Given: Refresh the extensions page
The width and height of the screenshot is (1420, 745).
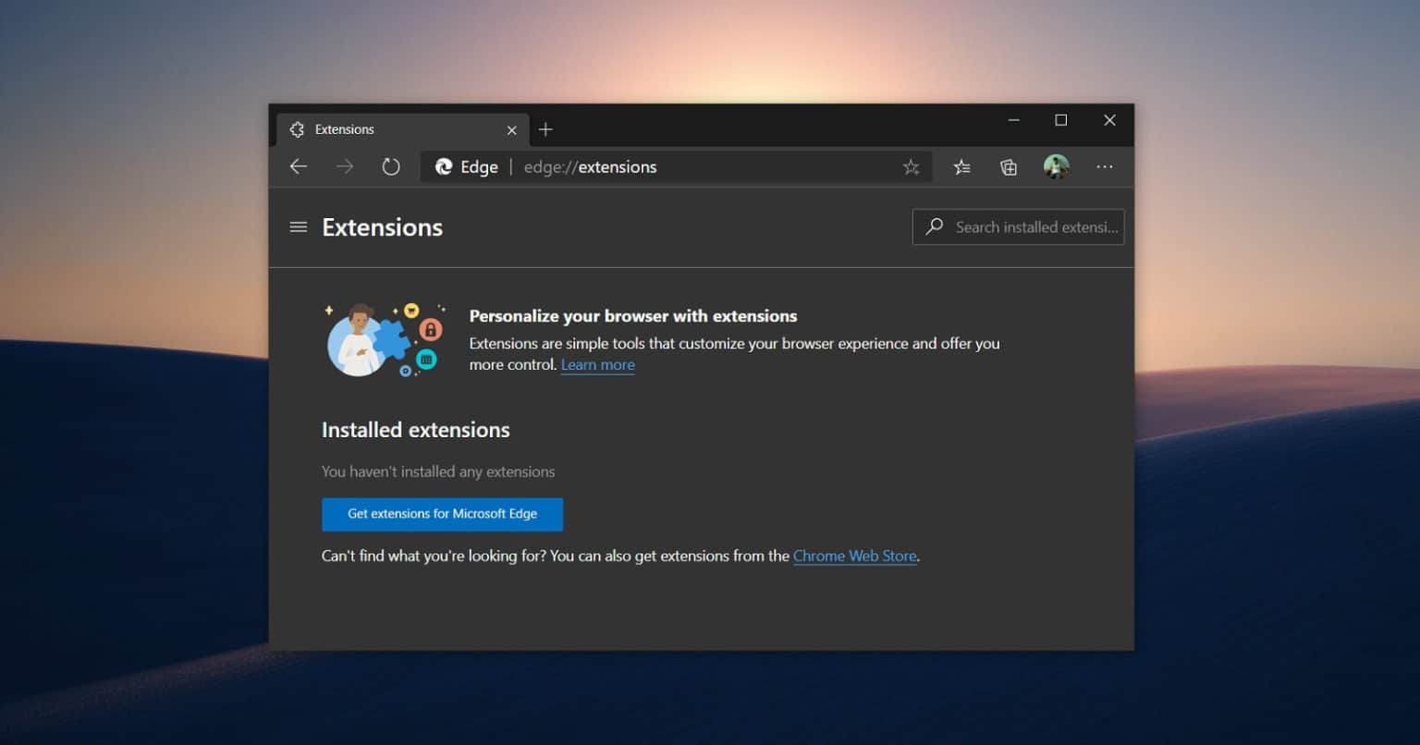Looking at the screenshot, I should point(391,166).
